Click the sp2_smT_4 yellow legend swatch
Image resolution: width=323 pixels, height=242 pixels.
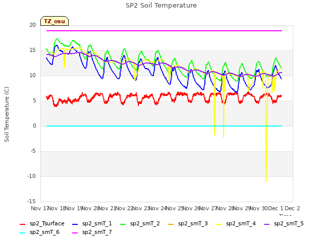[x=219, y=224]
